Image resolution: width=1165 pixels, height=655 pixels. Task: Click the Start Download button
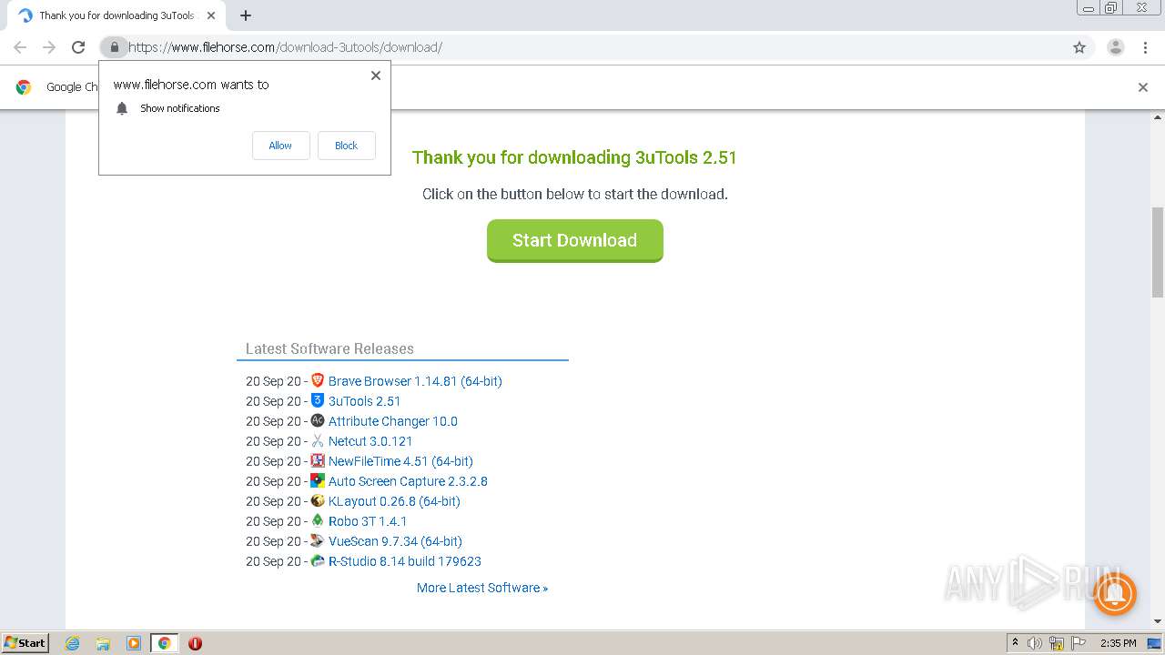click(575, 240)
